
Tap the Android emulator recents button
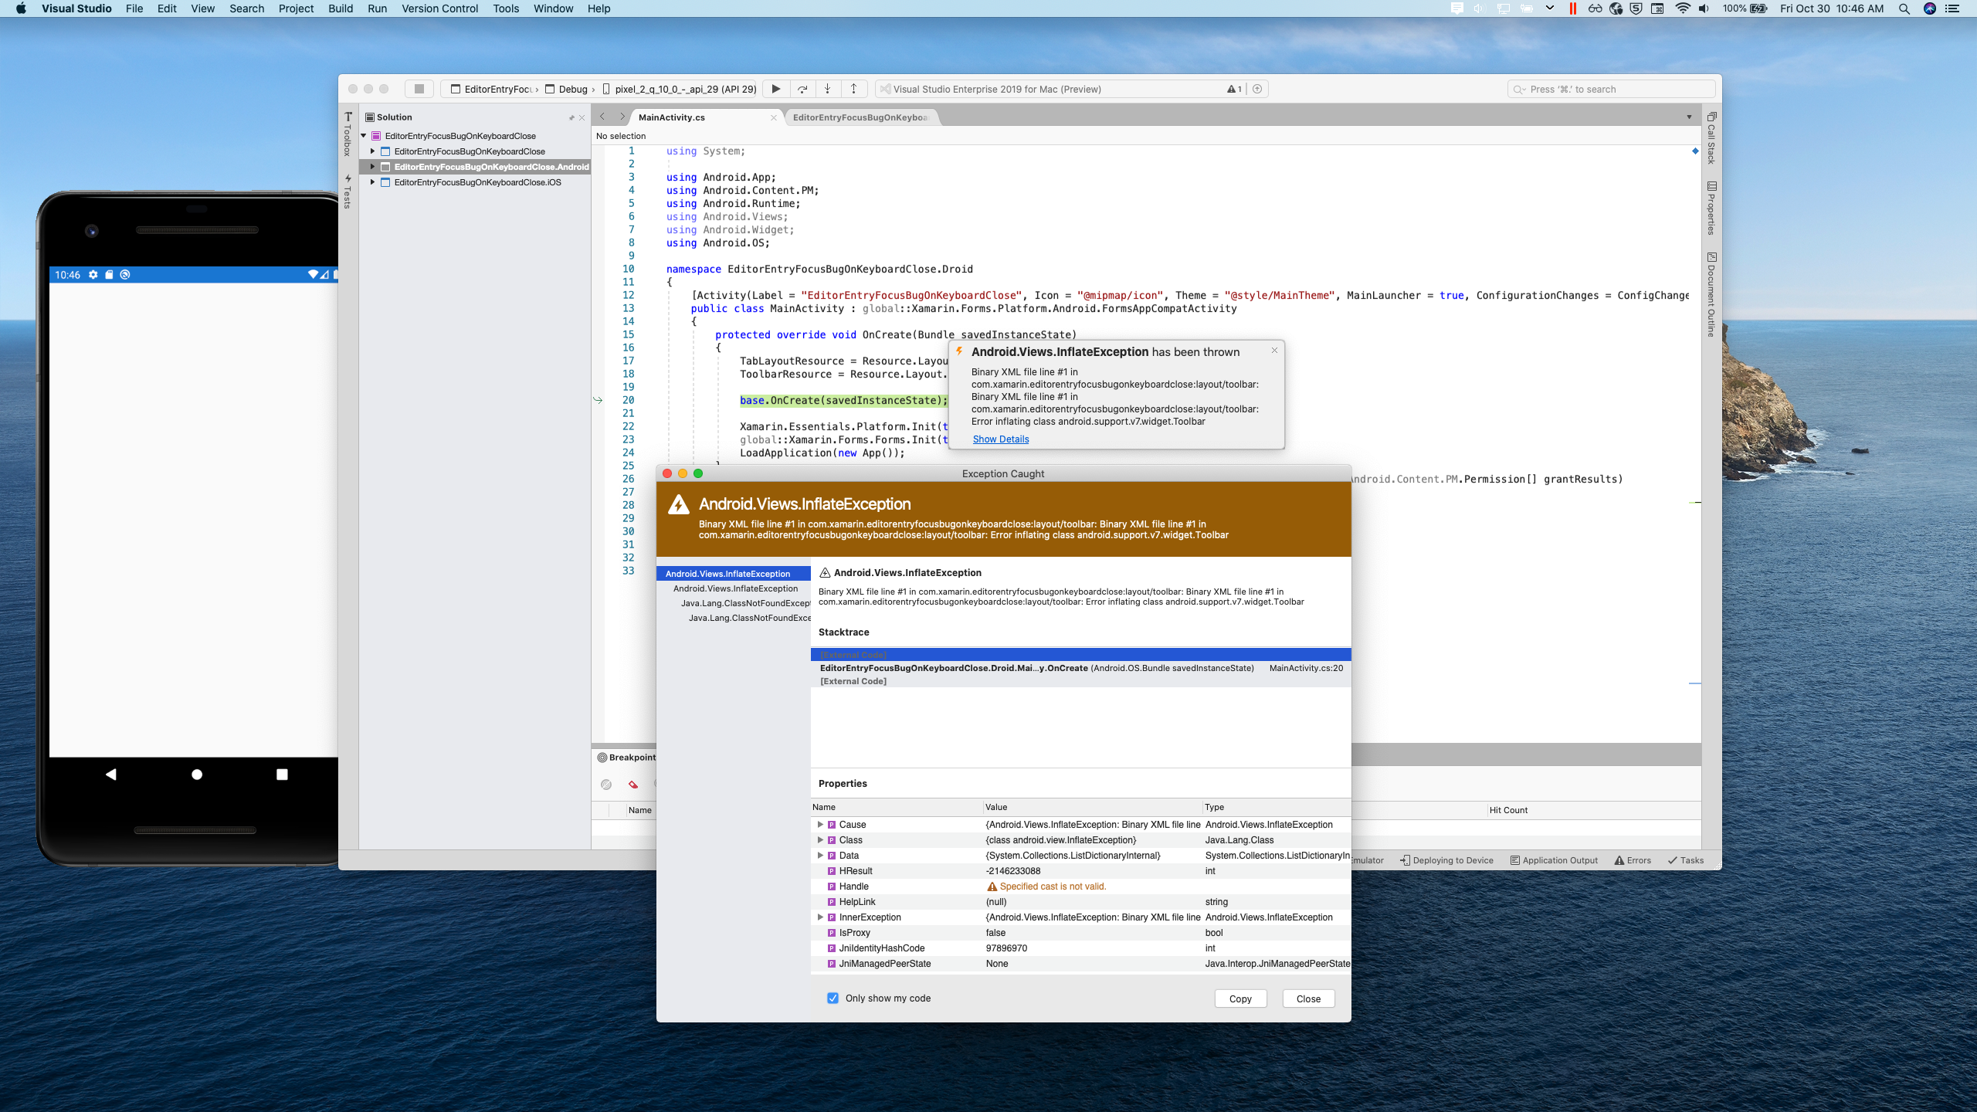(282, 774)
